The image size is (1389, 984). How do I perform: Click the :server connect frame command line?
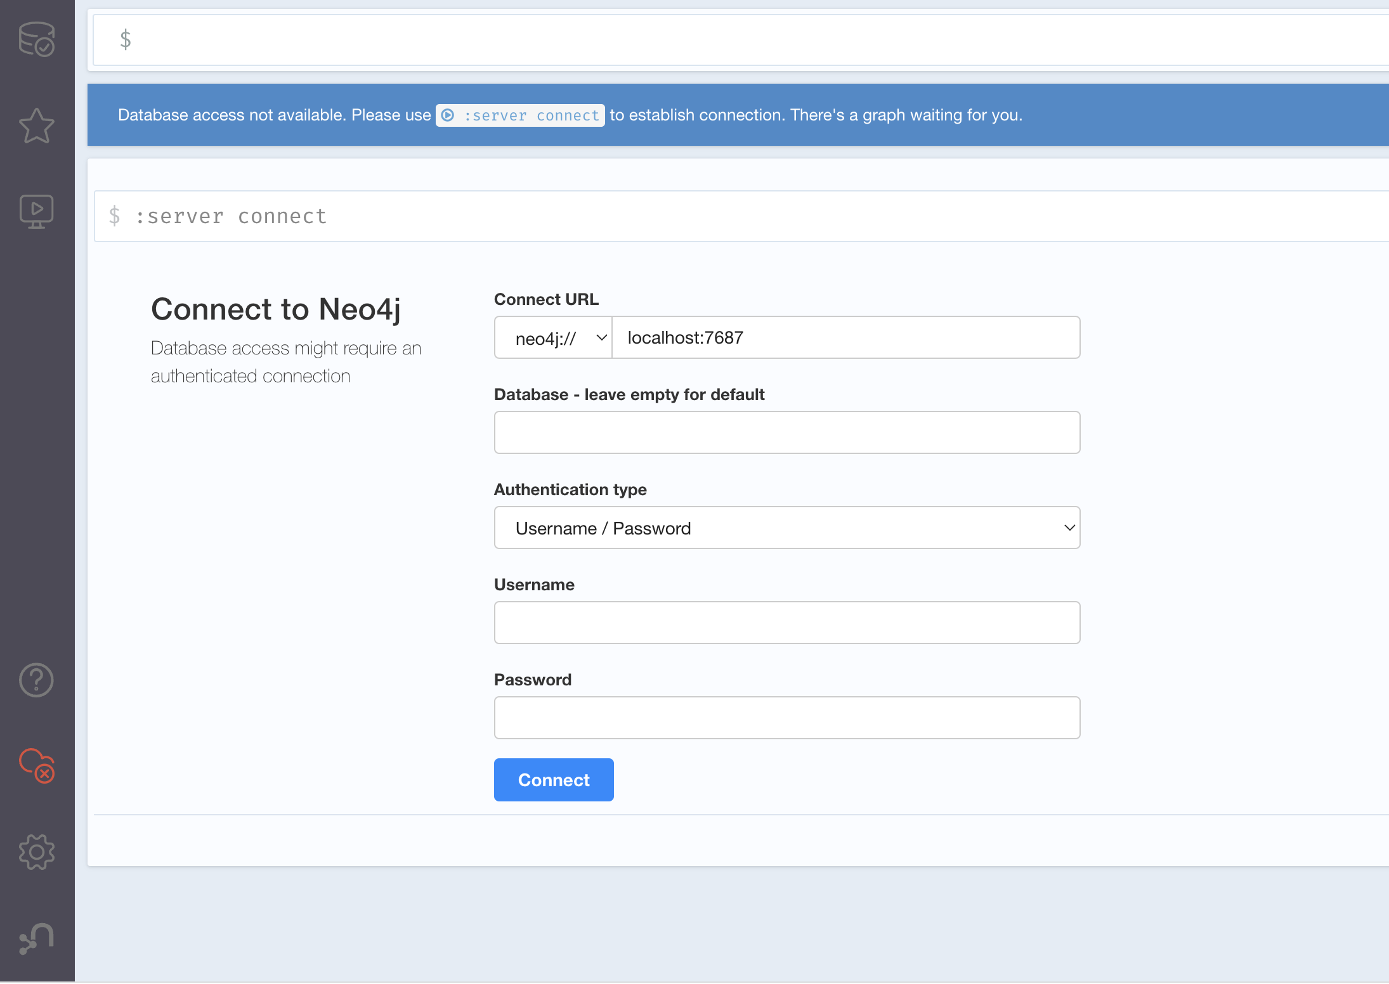point(741,217)
